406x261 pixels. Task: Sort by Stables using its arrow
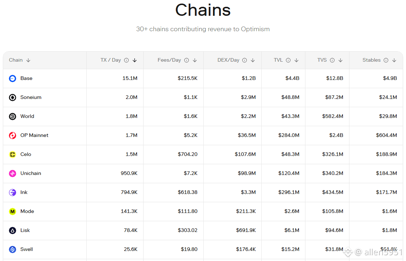click(394, 60)
